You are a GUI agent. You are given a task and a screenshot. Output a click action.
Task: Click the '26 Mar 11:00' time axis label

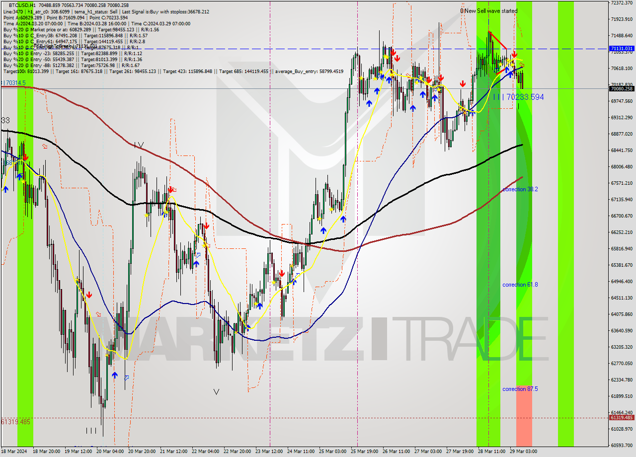pos(397,452)
